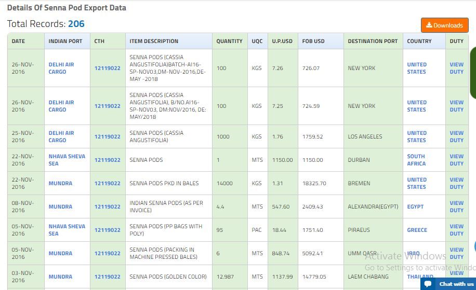Open UNITED STATES link in 726.07 row

[417, 68]
